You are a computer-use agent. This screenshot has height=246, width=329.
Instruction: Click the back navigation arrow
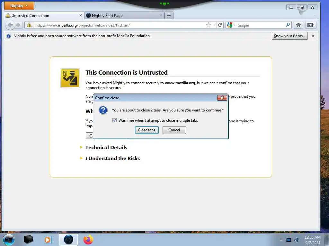pos(10,25)
